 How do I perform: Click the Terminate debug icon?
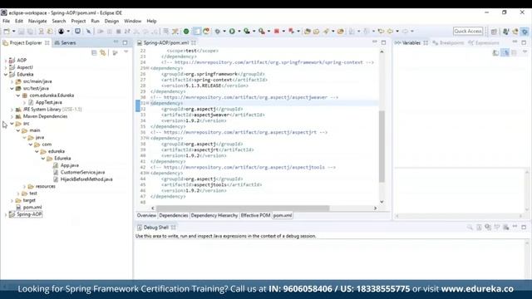coord(118,32)
